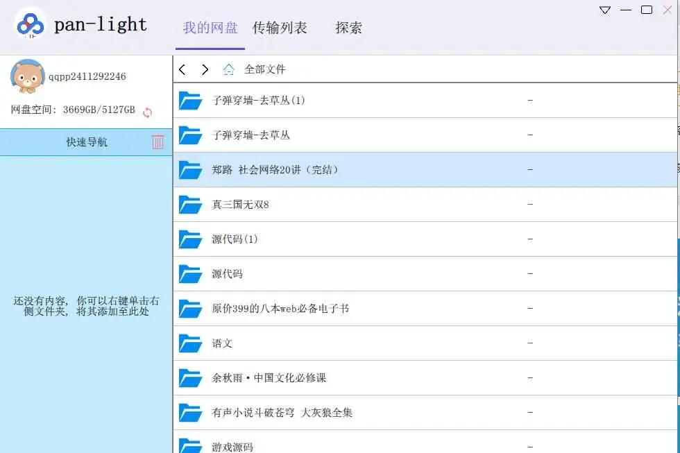680x453 pixels.
Task: Click the size dash in 真三国无双8 row
Action: coord(530,205)
